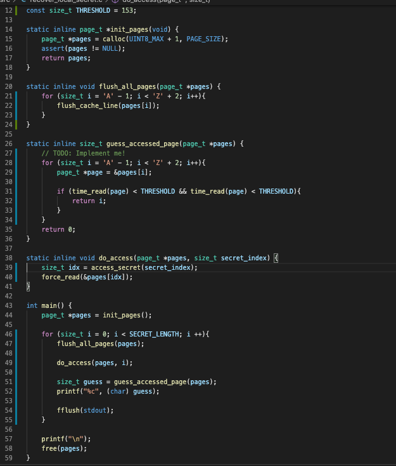This screenshot has width=396, height=466.
Task: Click line number 26 in the gutter
Action: click(8, 143)
